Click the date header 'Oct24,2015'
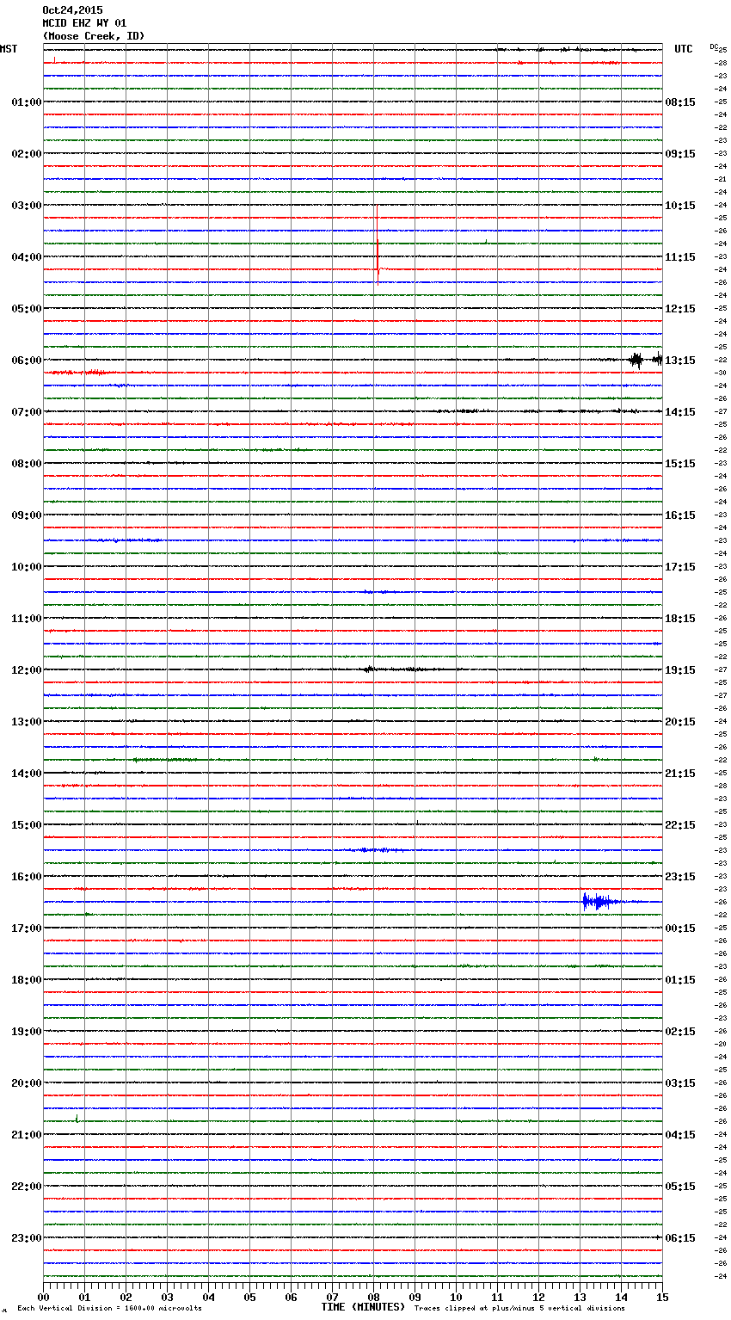The image size is (731, 1320). [x=72, y=10]
